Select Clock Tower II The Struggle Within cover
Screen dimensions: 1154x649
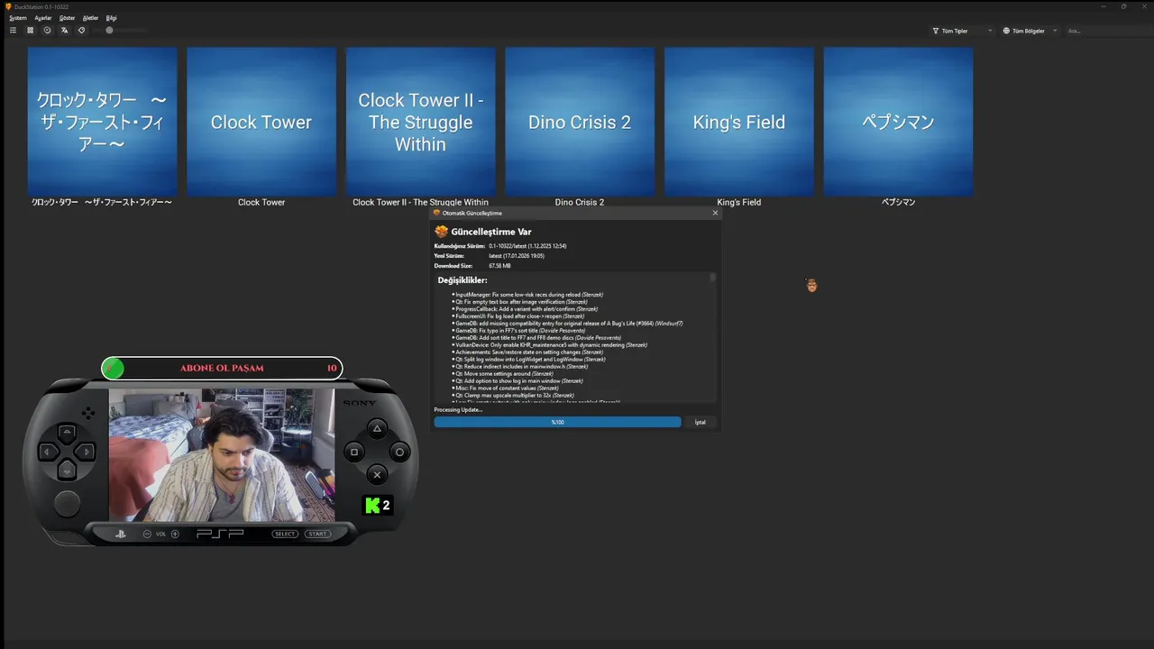click(420, 122)
